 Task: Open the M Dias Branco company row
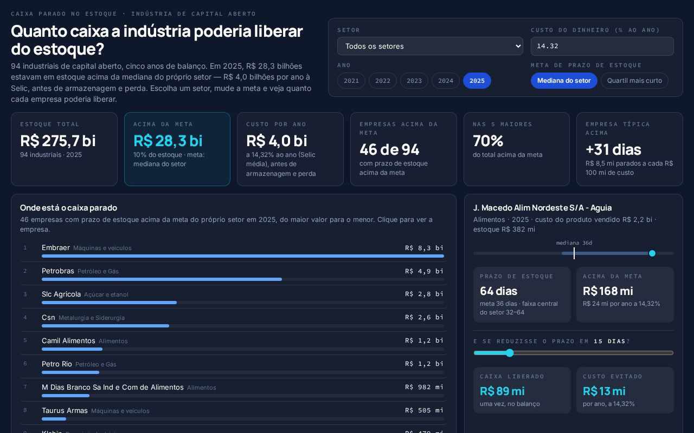tap(234, 390)
